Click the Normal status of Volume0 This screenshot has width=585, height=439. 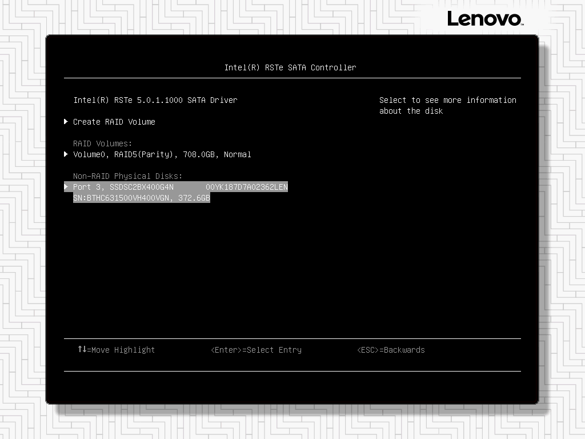(x=238, y=154)
